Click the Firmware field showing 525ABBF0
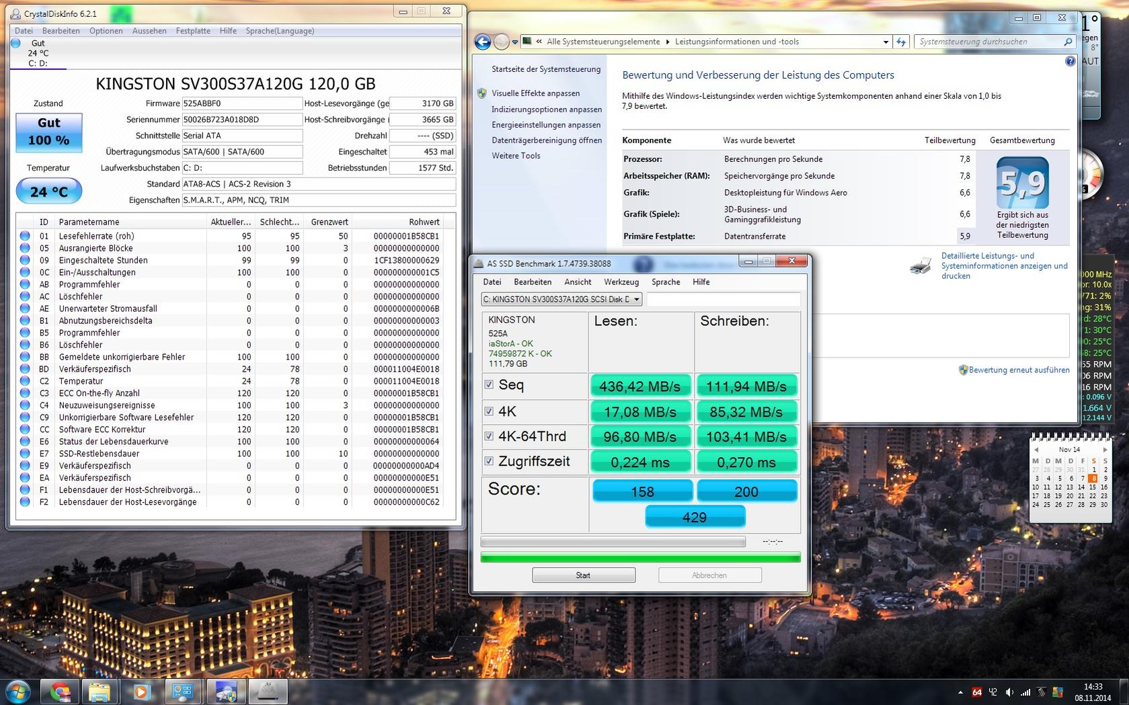This screenshot has width=1129, height=705. (242, 103)
